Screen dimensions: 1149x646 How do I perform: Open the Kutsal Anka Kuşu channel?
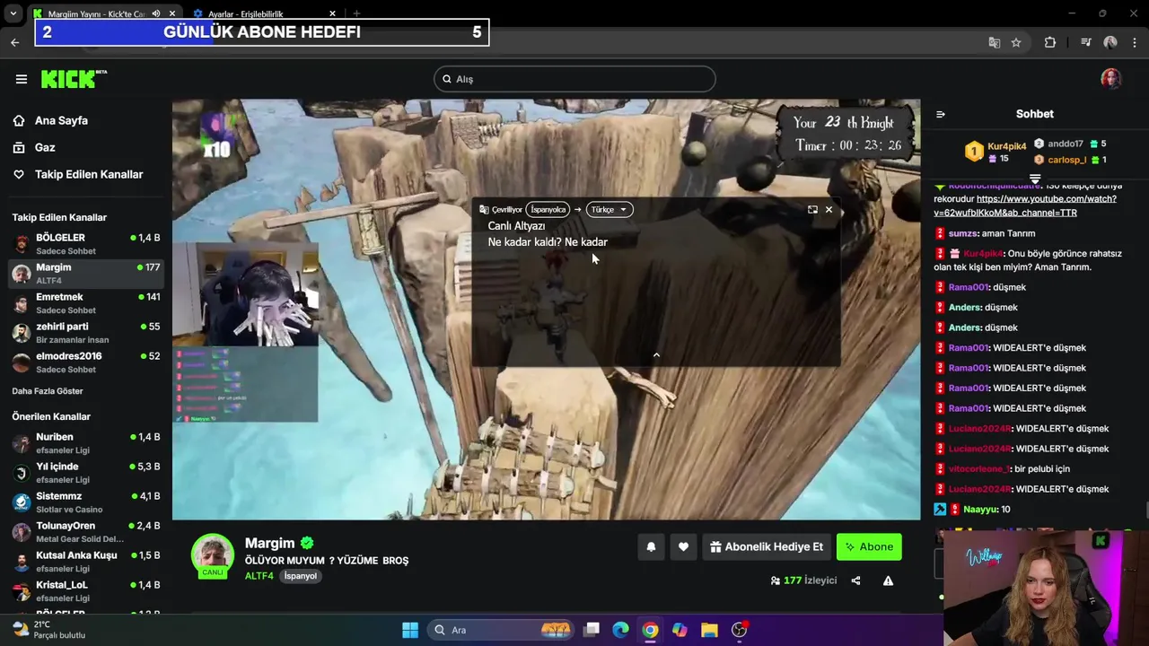(x=86, y=562)
